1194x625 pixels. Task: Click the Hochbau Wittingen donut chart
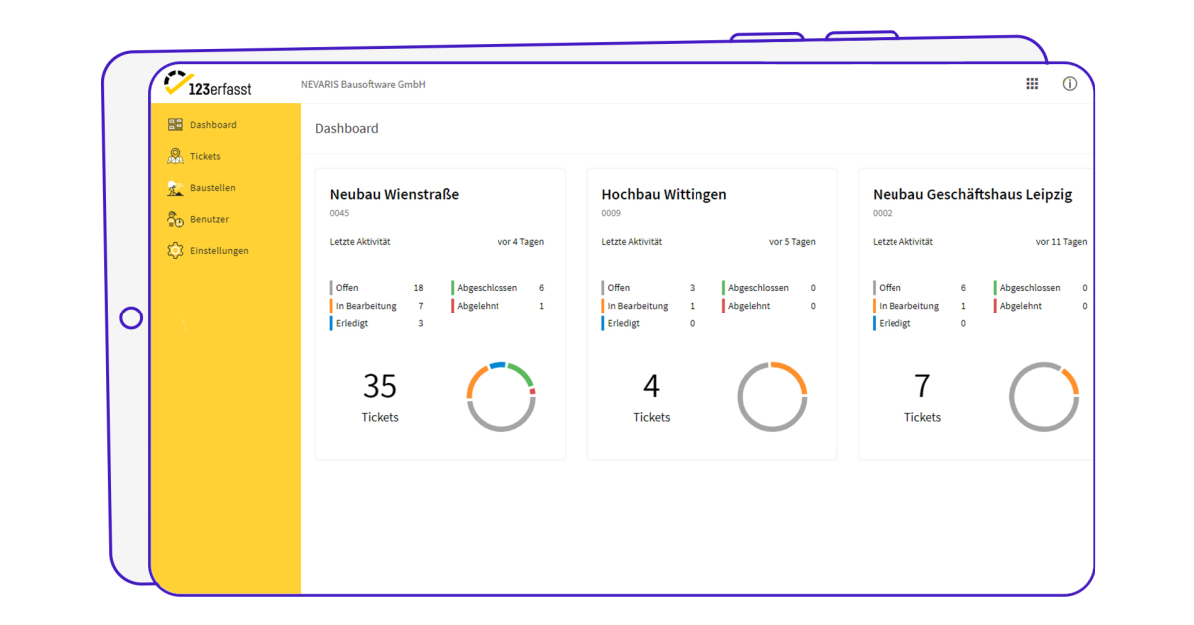click(772, 396)
